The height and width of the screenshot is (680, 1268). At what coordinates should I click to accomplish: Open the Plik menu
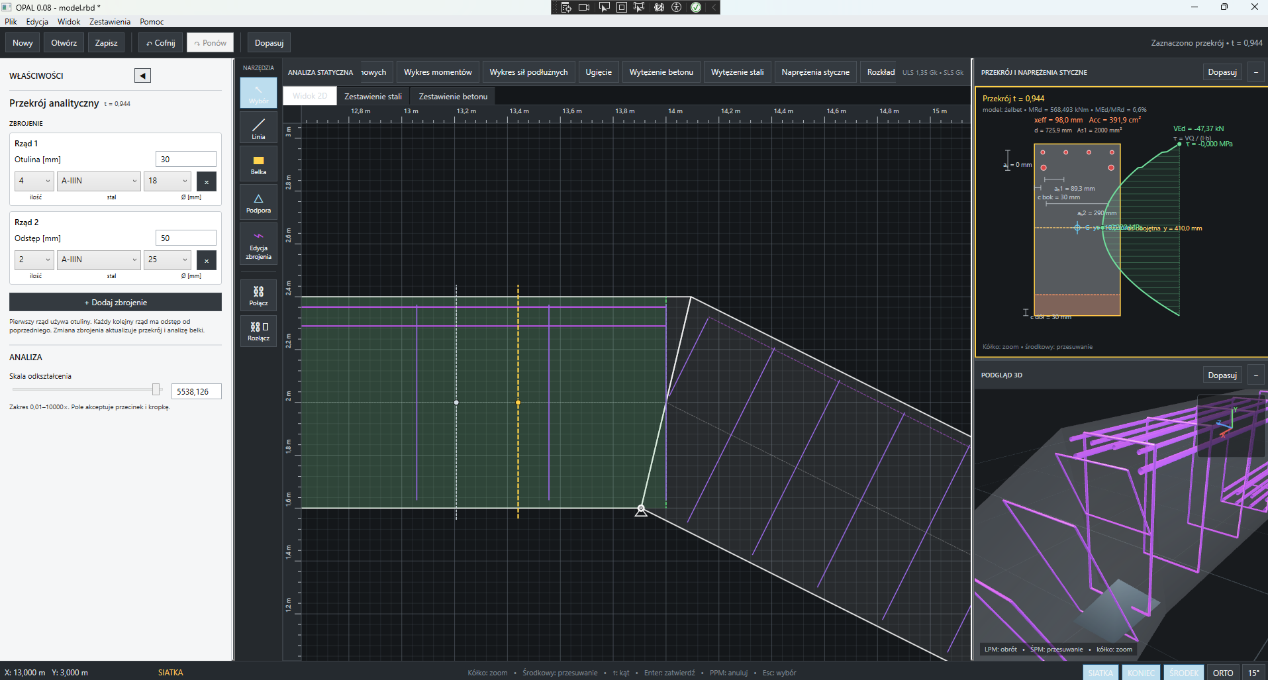pyautogui.click(x=11, y=22)
